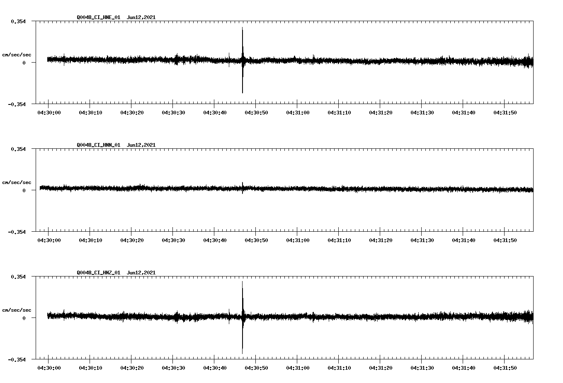Click 04:30:40 time label under HNN plot

(215, 240)
